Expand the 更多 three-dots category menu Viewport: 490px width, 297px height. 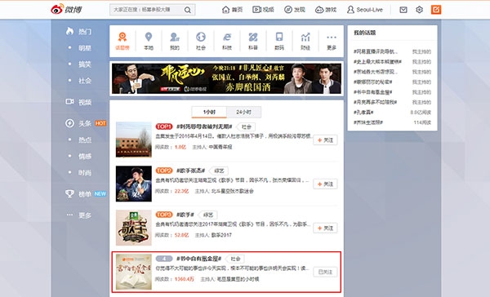point(332,38)
